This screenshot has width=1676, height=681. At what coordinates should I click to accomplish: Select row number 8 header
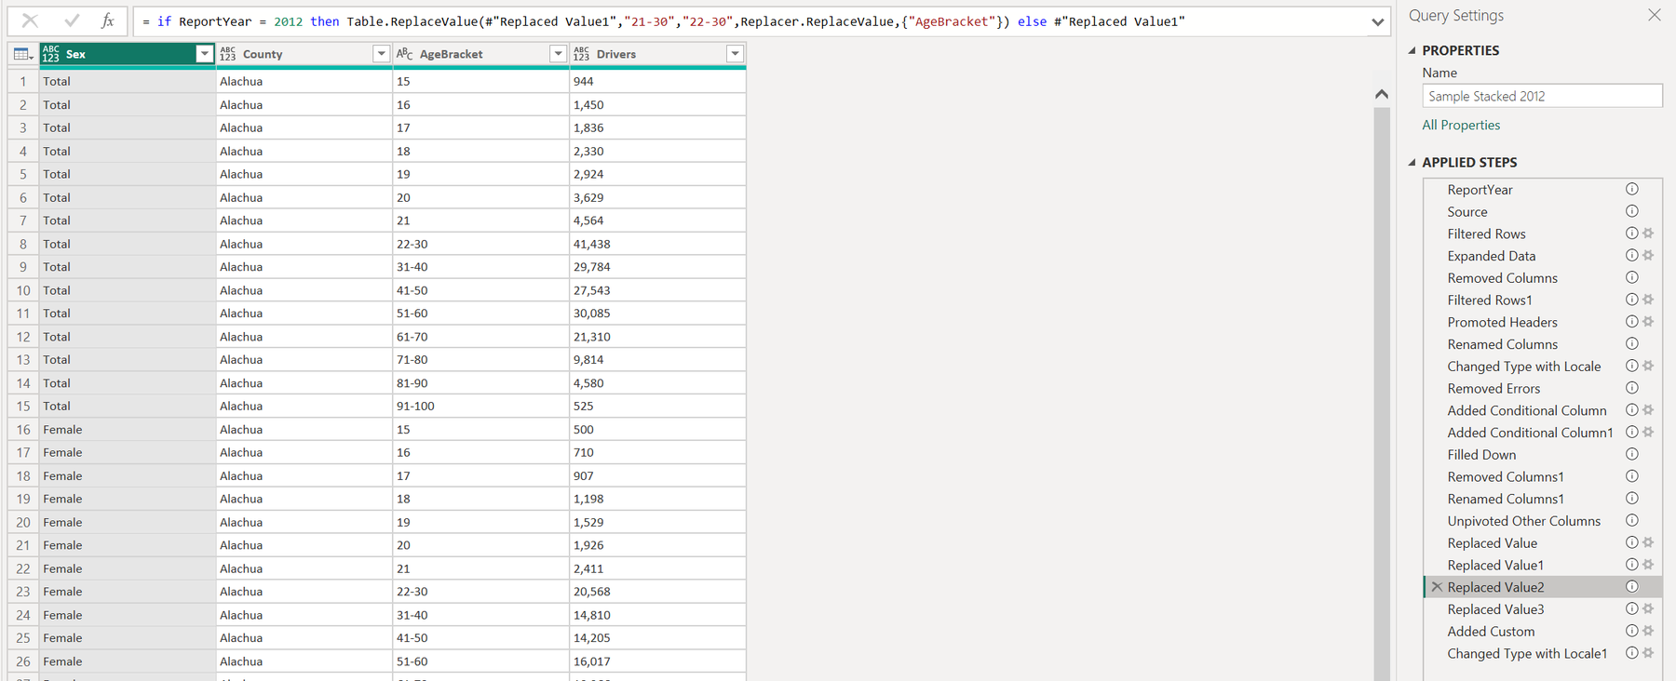tap(23, 244)
